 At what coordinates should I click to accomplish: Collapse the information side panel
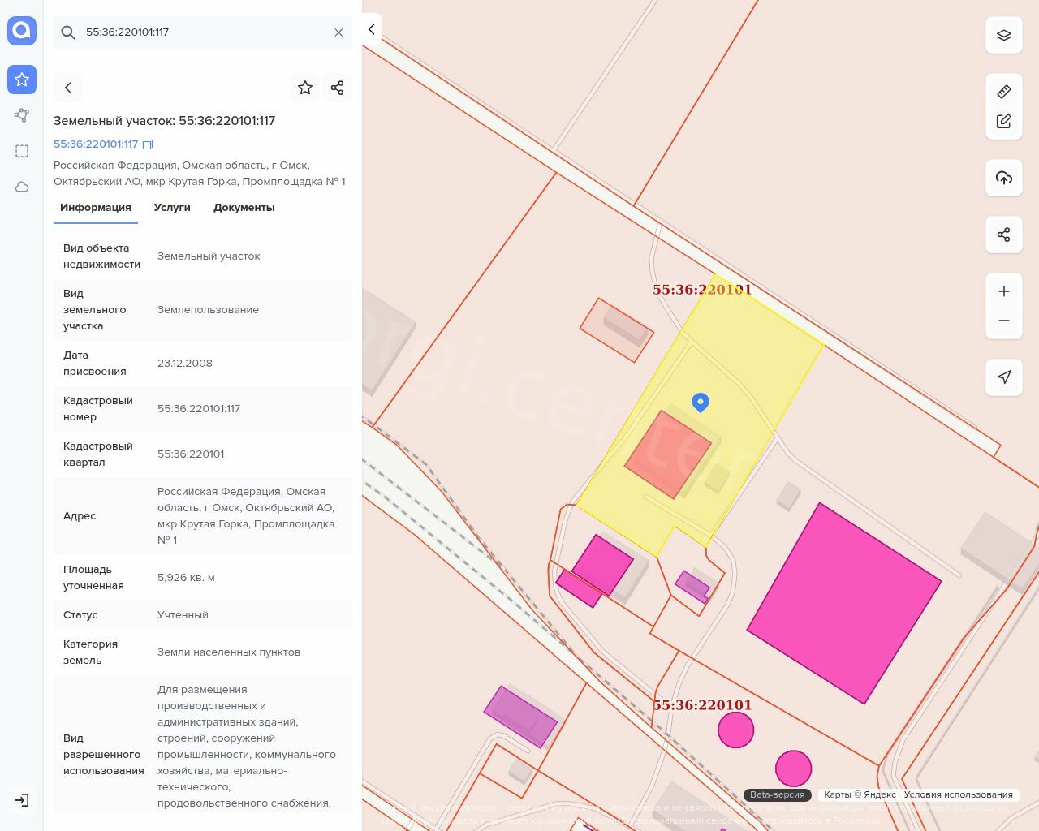tap(371, 30)
